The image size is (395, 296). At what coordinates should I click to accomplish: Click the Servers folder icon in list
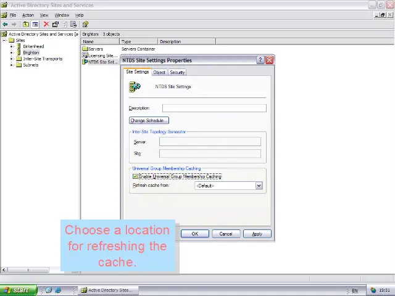coord(85,49)
